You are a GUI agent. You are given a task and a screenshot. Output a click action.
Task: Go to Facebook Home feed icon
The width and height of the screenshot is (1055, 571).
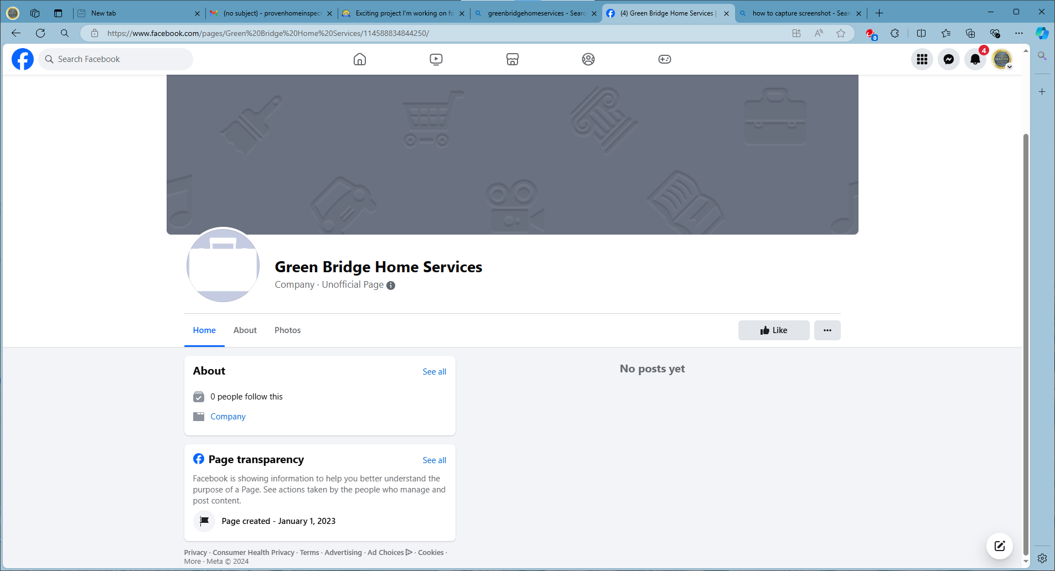[x=360, y=59]
